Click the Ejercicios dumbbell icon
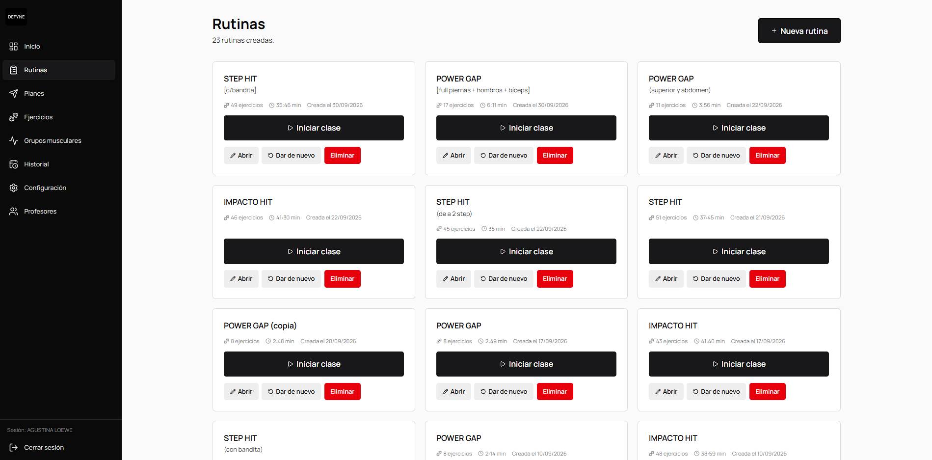Viewport: 932px width, 460px height. pyautogui.click(x=14, y=117)
